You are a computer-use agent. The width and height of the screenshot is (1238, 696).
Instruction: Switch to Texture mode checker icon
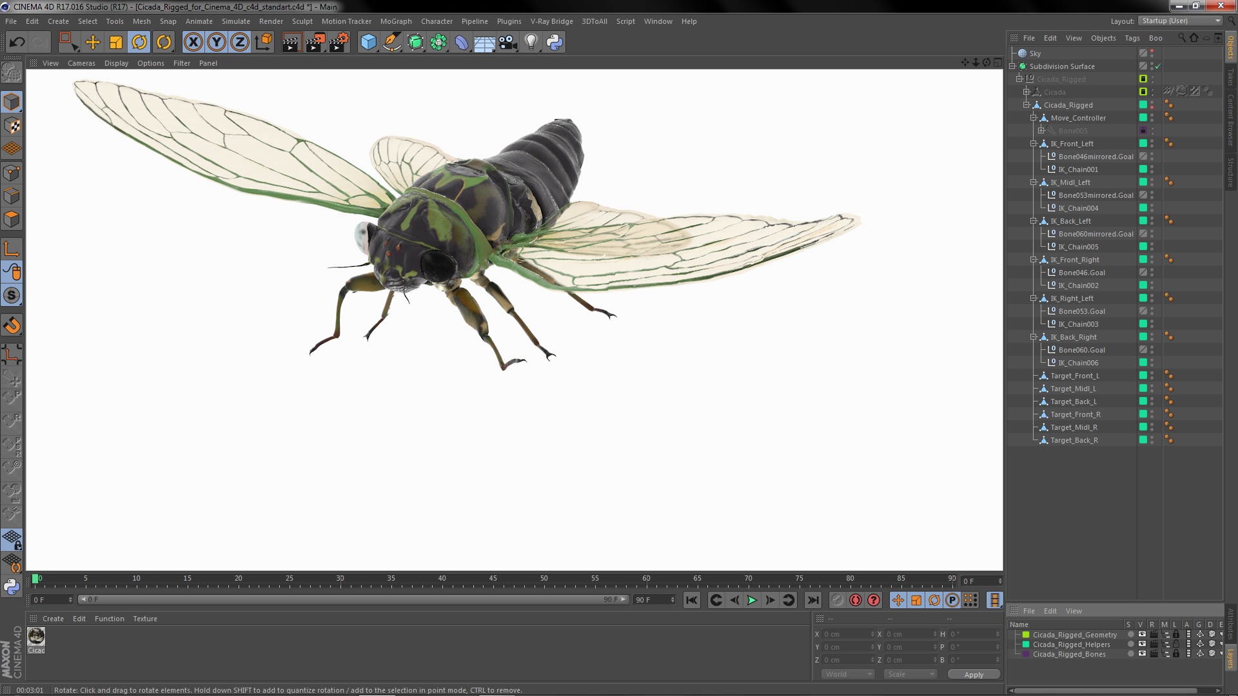12,126
